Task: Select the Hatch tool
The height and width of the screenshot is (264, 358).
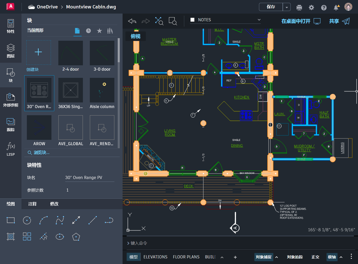Action: pos(11,237)
